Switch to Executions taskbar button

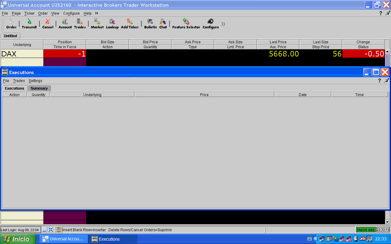coord(113,239)
